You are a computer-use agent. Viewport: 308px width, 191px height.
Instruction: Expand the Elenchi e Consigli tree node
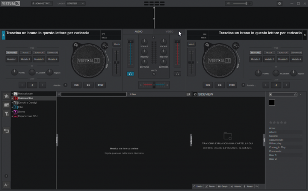pos(12,103)
